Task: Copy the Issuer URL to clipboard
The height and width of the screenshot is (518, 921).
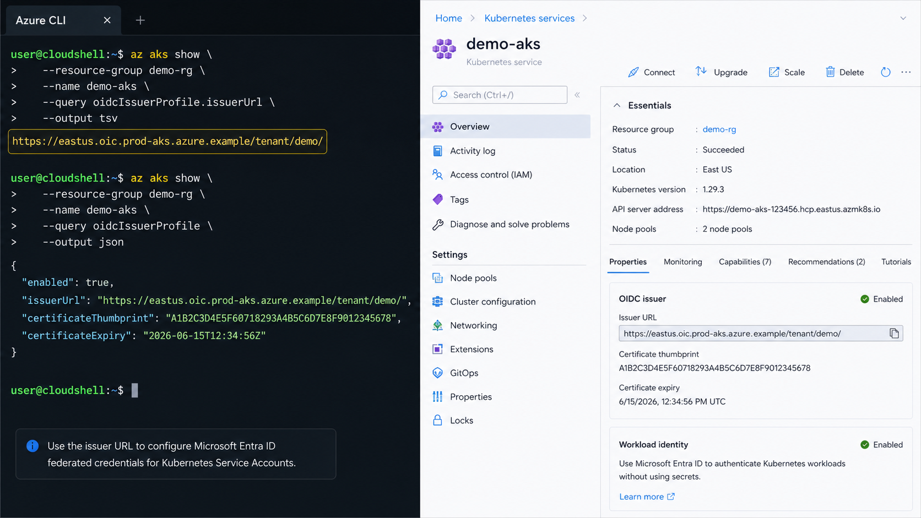Action: coord(894,334)
